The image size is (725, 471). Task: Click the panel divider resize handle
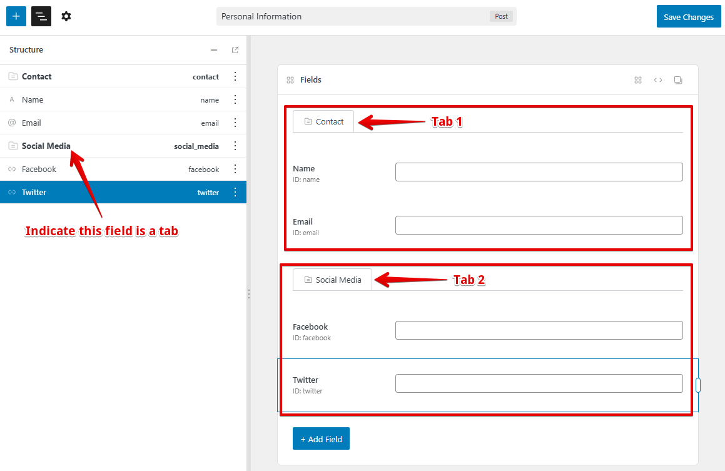[x=249, y=293]
